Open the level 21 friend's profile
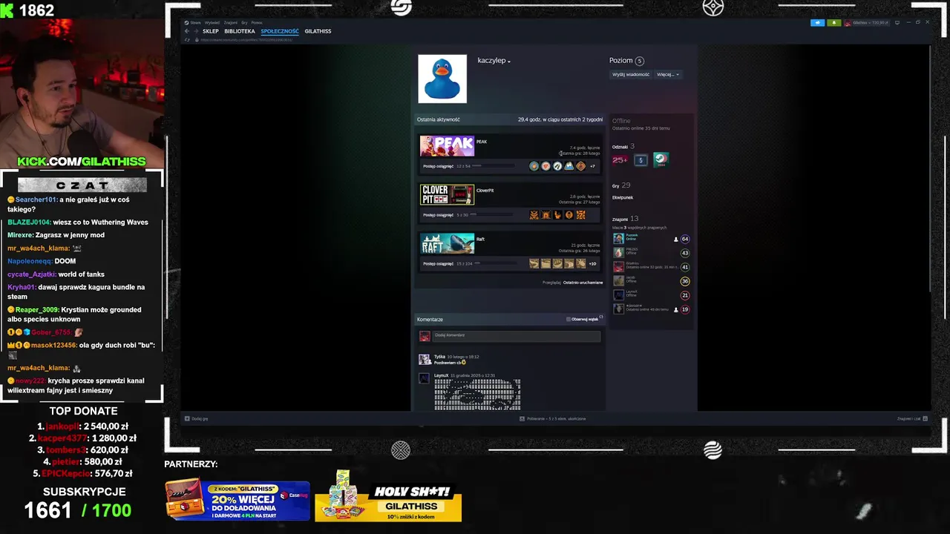Viewport: 950px width, 534px height. pos(651,295)
